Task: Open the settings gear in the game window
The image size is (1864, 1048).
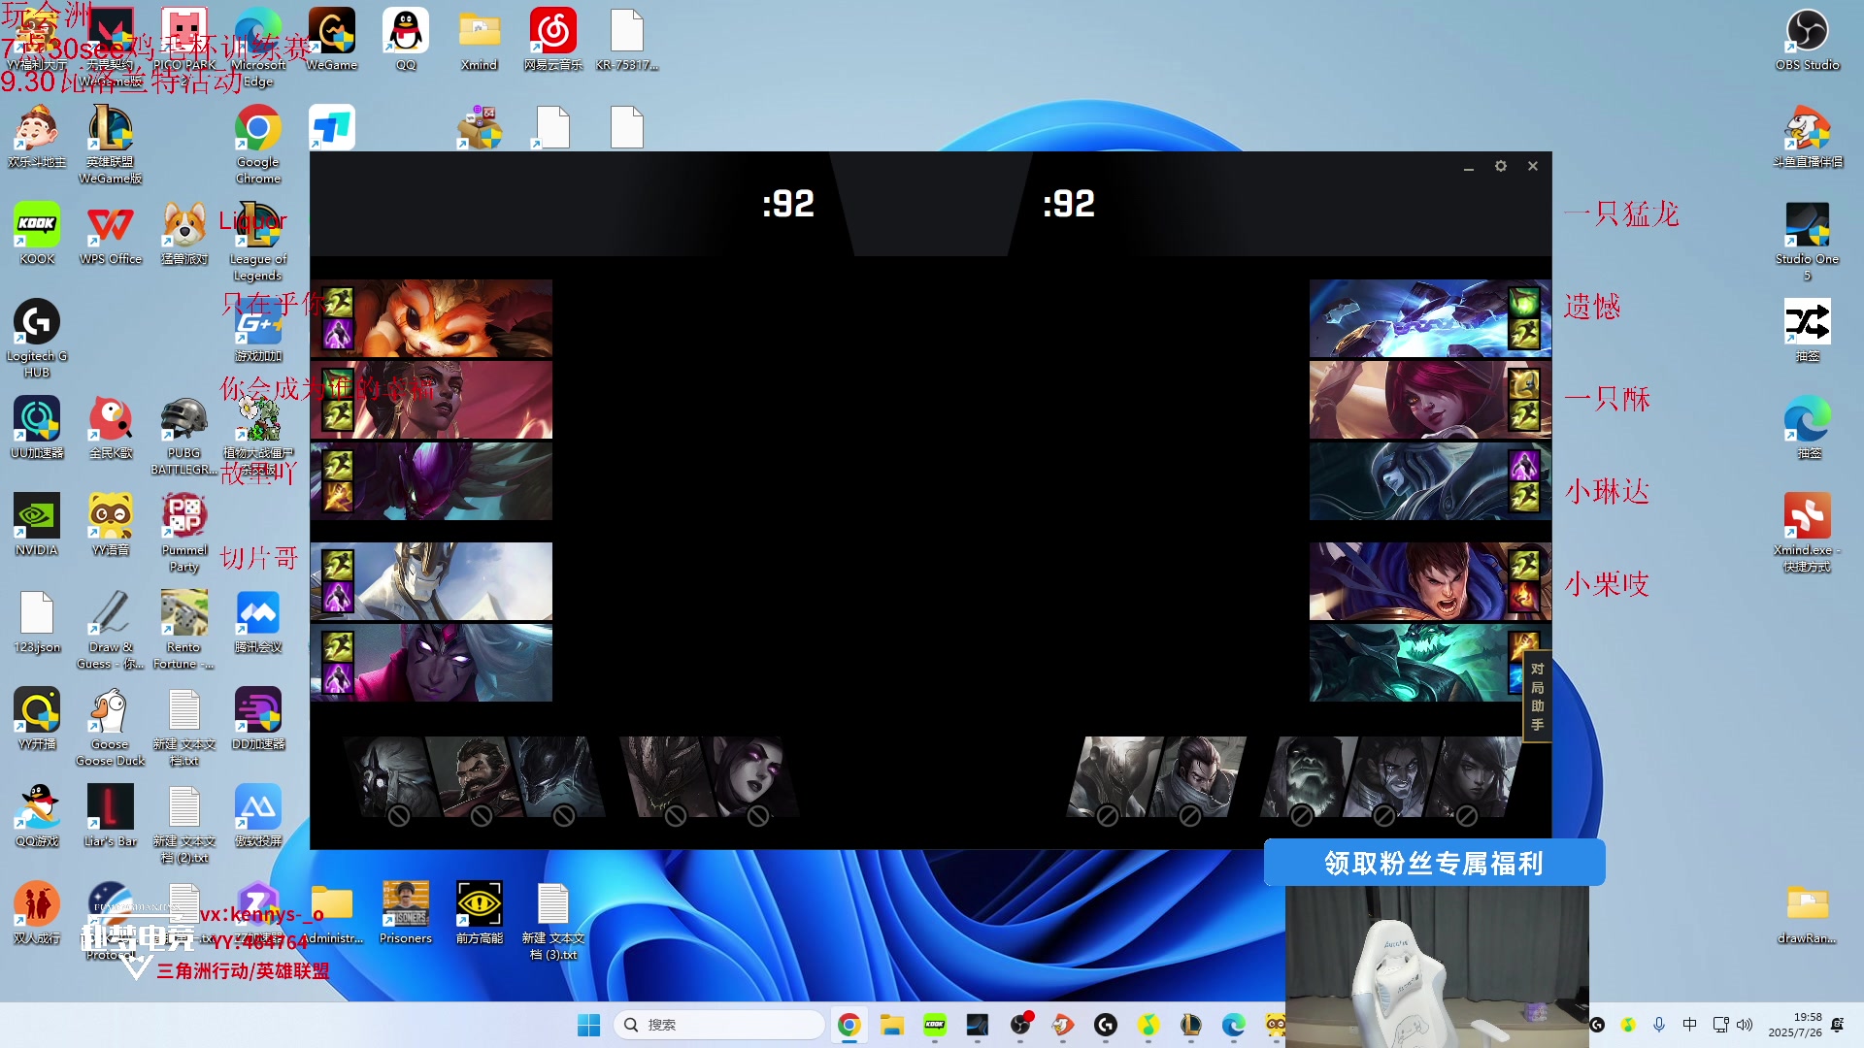Action: (1500, 166)
